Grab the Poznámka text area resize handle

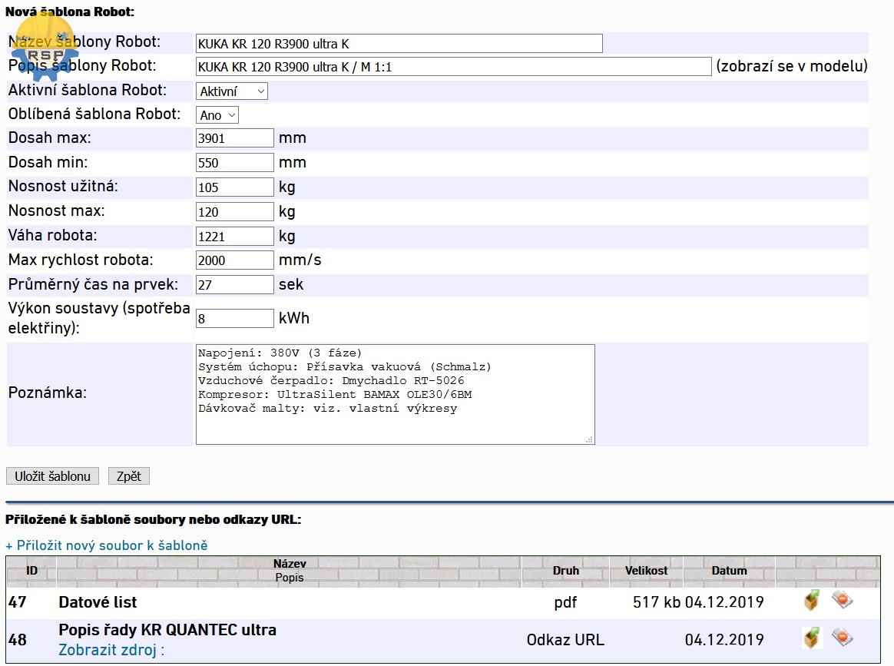point(590,439)
